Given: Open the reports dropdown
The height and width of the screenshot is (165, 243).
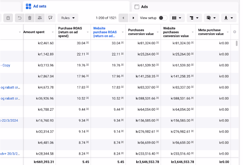Looking at the screenshot, I should [x=211, y=18].
